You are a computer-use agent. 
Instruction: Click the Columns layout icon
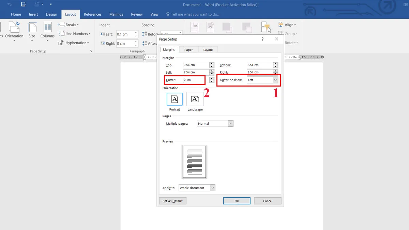47,28
